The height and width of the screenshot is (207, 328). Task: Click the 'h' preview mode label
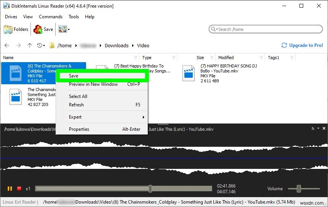[313, 128]
